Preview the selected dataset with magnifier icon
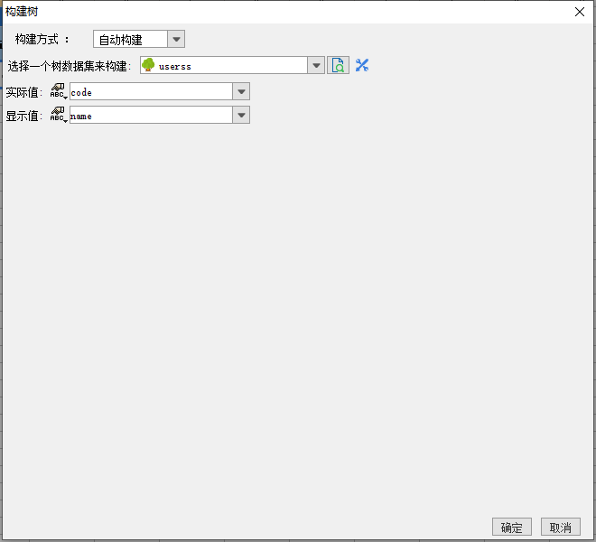The image size is (596, 542). 338,65
